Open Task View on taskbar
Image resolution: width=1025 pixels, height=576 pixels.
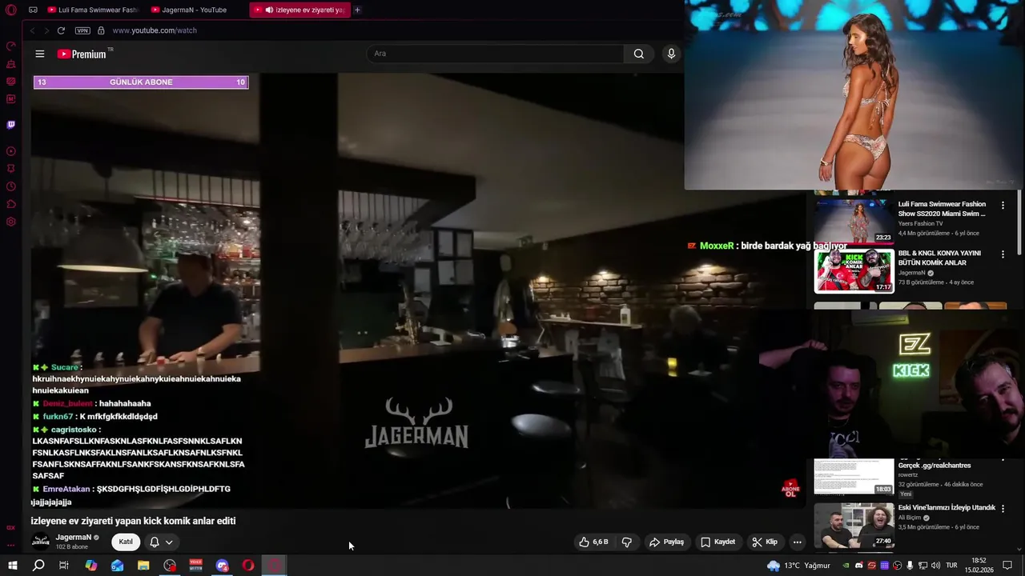pos(64,566)
